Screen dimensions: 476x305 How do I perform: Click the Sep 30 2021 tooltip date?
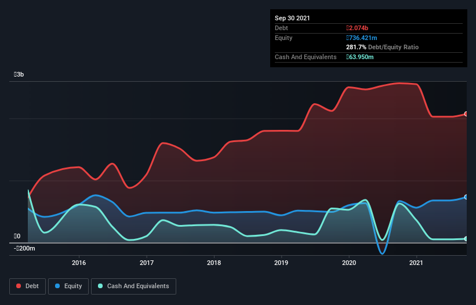(292, 18)
